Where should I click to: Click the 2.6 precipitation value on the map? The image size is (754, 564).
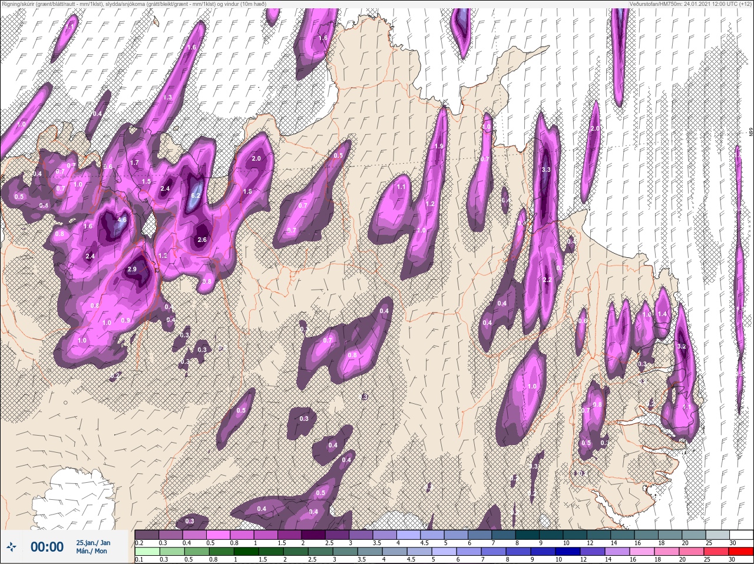[x=202, y=240]
